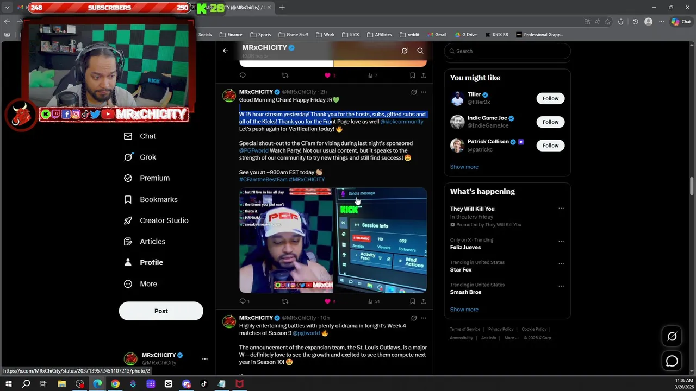Open Google Chrome from taskbar

pos(115,384)
